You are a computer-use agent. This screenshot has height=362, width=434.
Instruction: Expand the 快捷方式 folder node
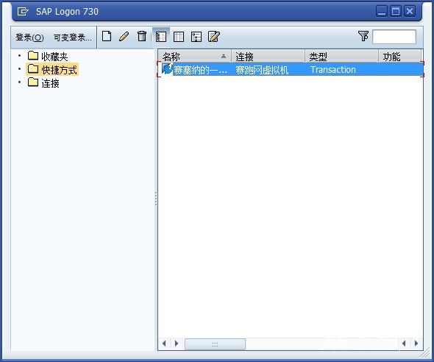point(19,69)
